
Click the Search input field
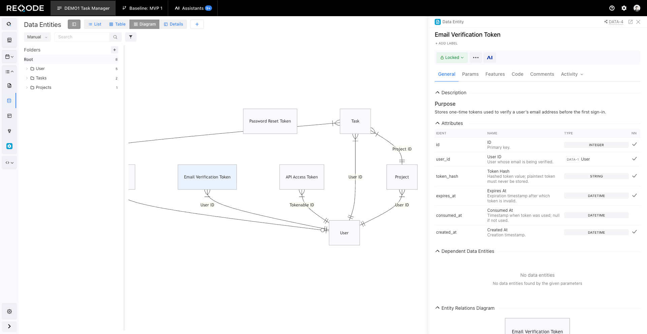(82, 37)
